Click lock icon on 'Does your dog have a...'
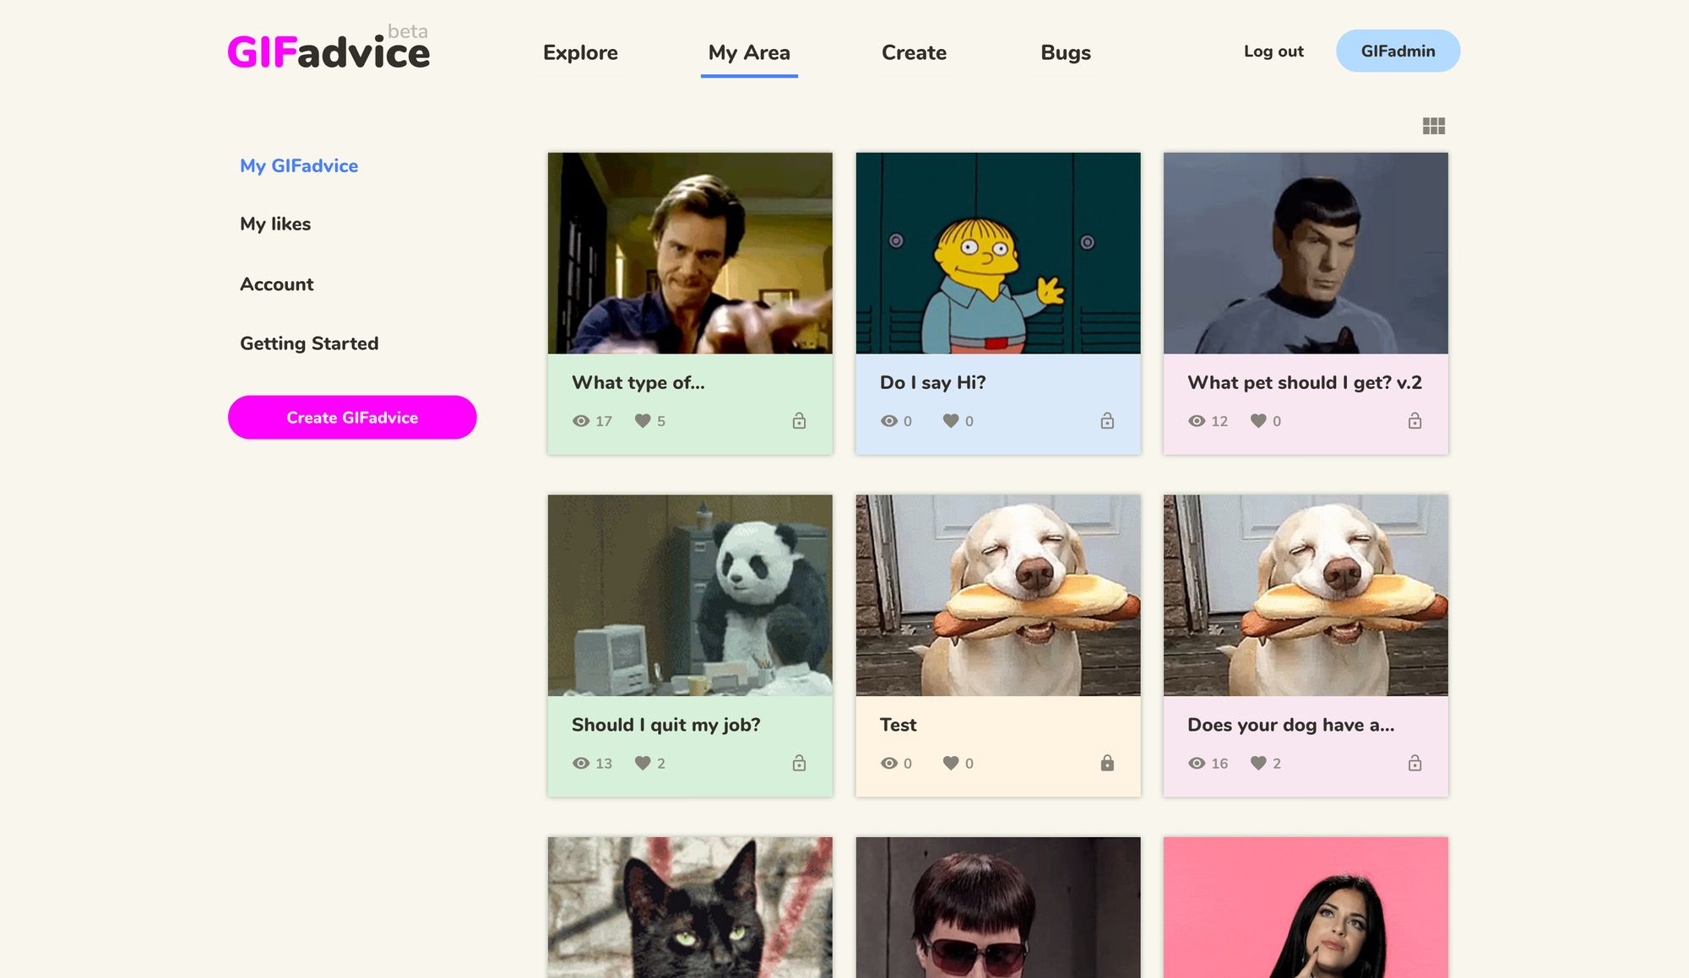1689x978 pixels. point(1415,763)
